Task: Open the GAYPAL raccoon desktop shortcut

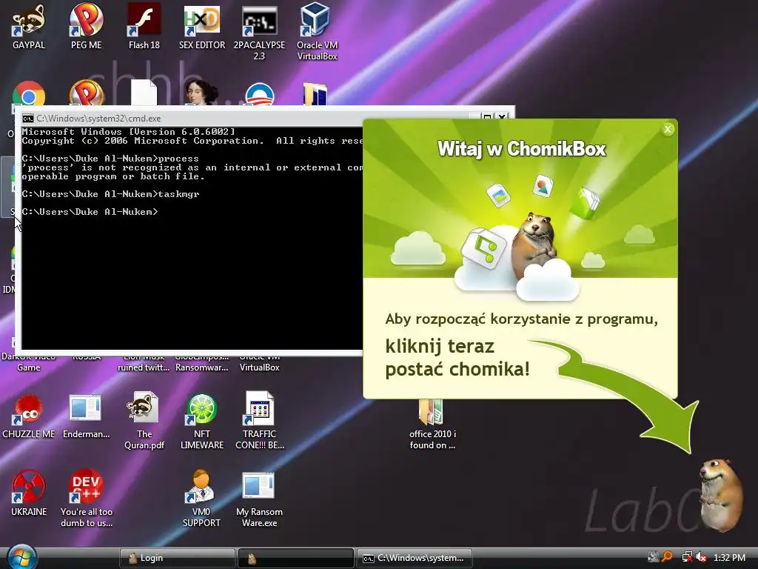Action: pyautogui.click(x=29, y=27)
